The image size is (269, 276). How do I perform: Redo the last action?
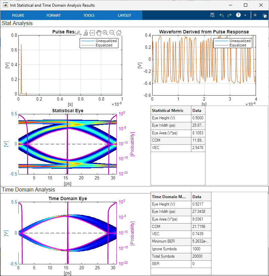[x=230, y=15]
